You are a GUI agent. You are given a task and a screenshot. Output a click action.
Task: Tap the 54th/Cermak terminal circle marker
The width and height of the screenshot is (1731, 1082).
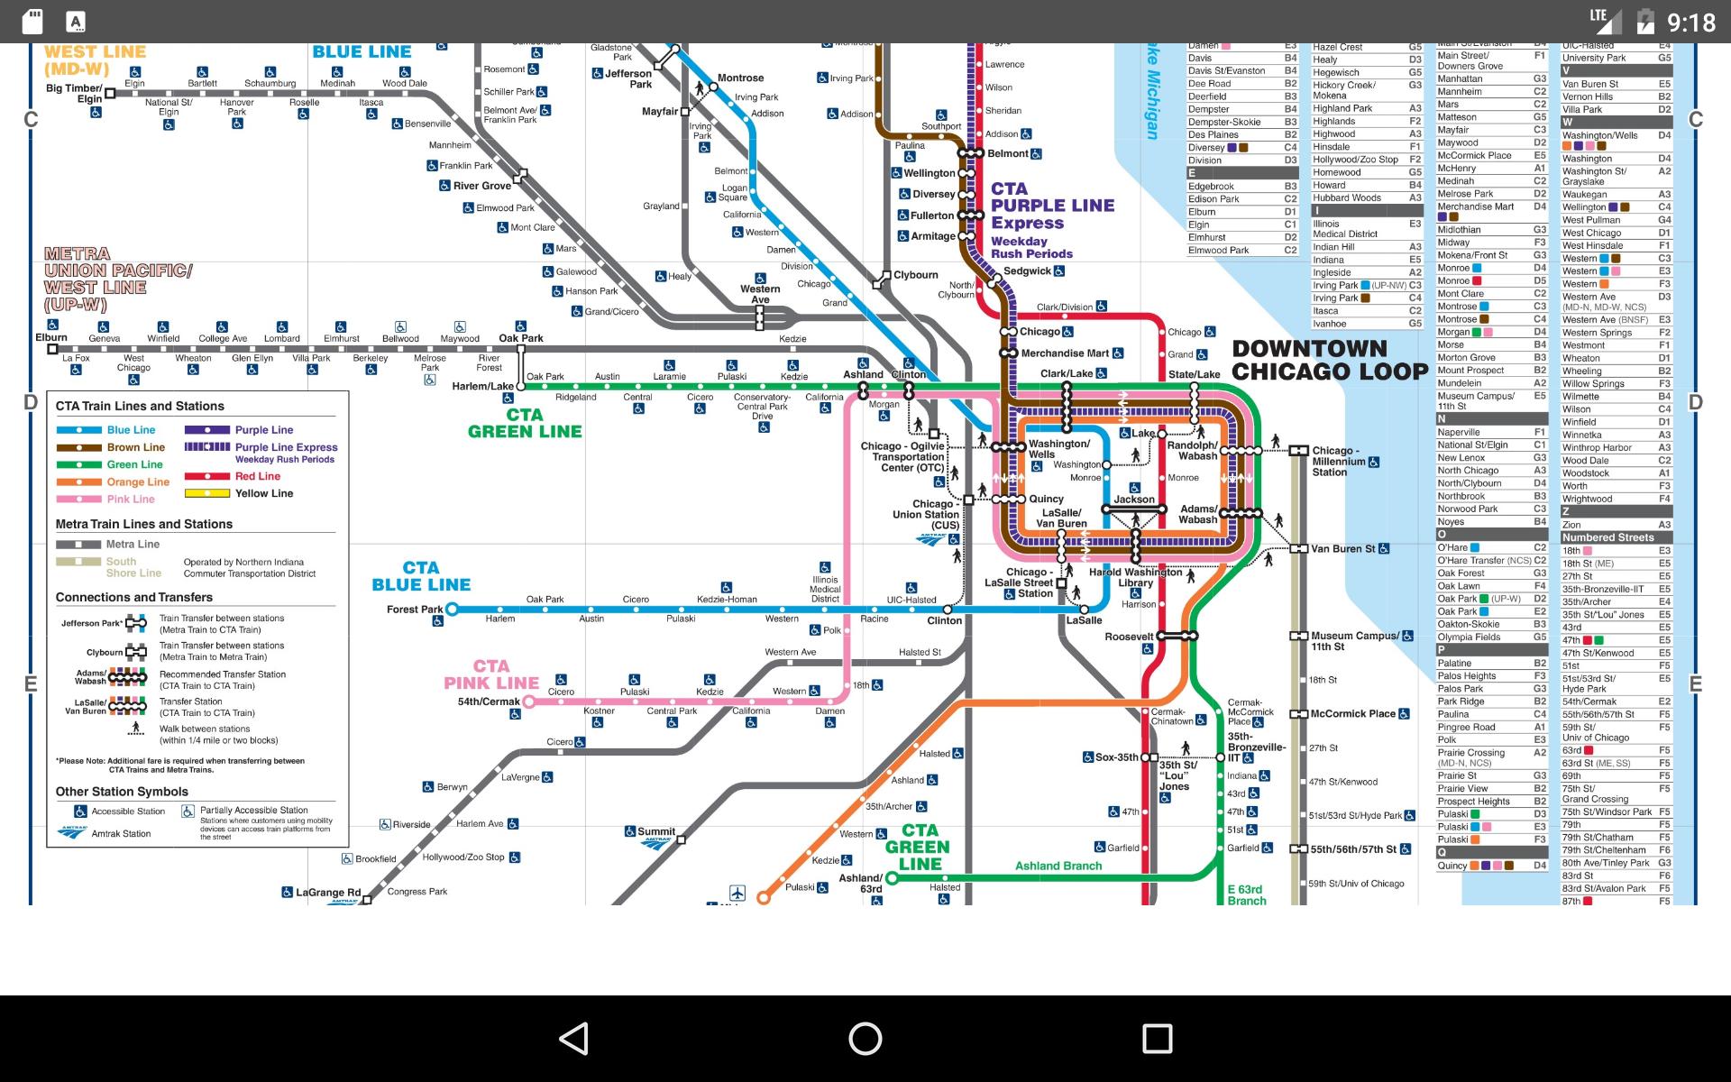(x=529, y=701)
